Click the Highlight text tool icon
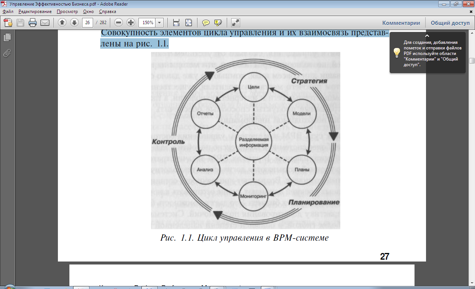The height and width of the screenshot is (289, 475). 218,23
